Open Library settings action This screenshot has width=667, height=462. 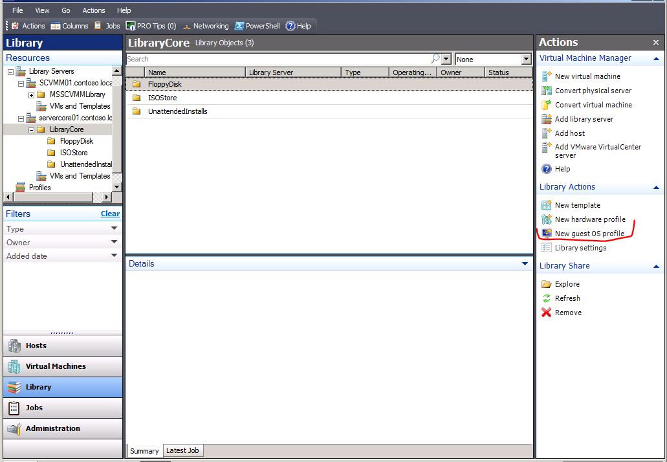click(574, 248)
